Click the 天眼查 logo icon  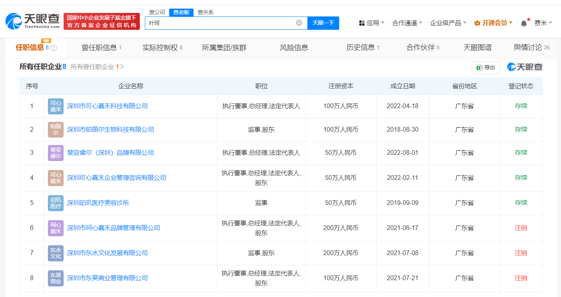coord(14,20)
